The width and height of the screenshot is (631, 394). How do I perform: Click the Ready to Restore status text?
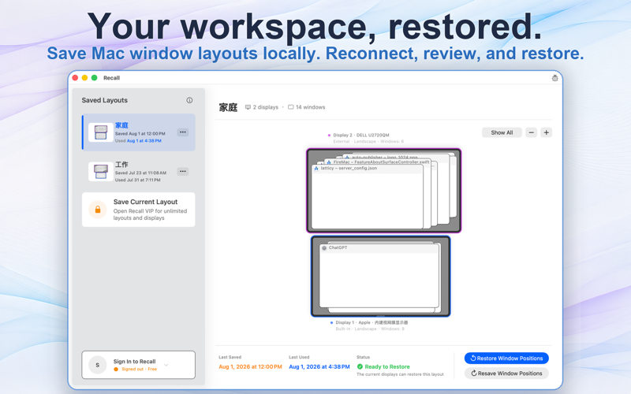[387, 366]
